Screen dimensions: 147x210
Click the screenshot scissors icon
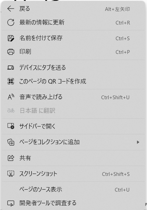[x=11, y=174]
